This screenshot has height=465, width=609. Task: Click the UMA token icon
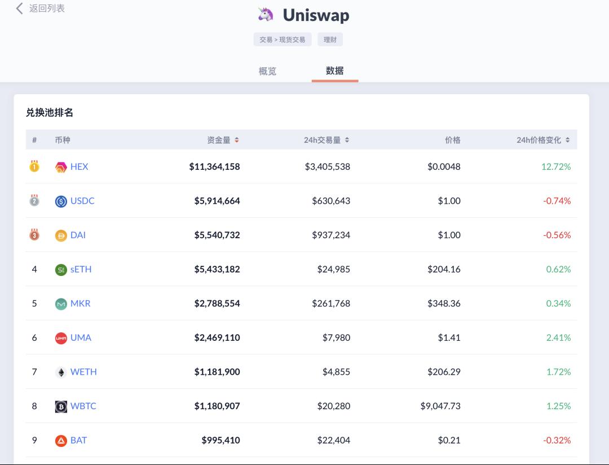[61, 338]
